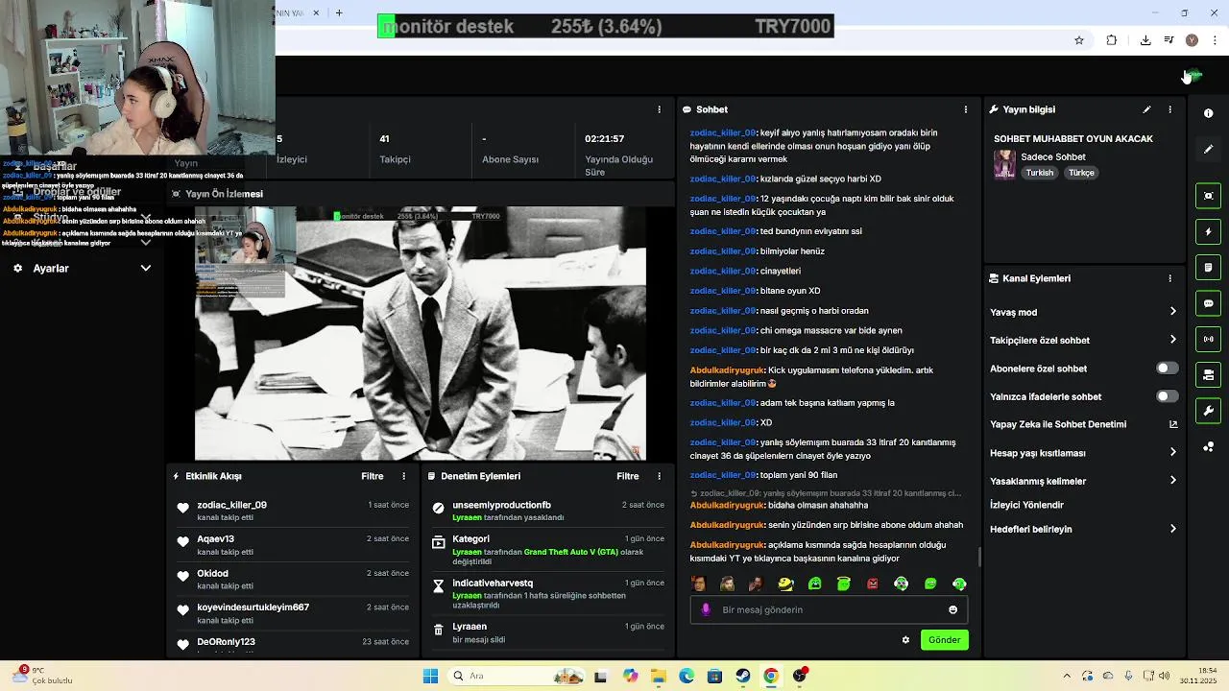This screenshot has width=1229, height=691.
Task: Edit stream info with the Yayın bilgisi pencil
Action: point(1146,109)
